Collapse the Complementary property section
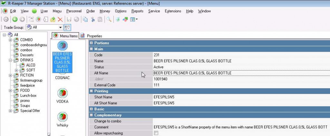This screenshot has width=330, height=136. [91, 115]
